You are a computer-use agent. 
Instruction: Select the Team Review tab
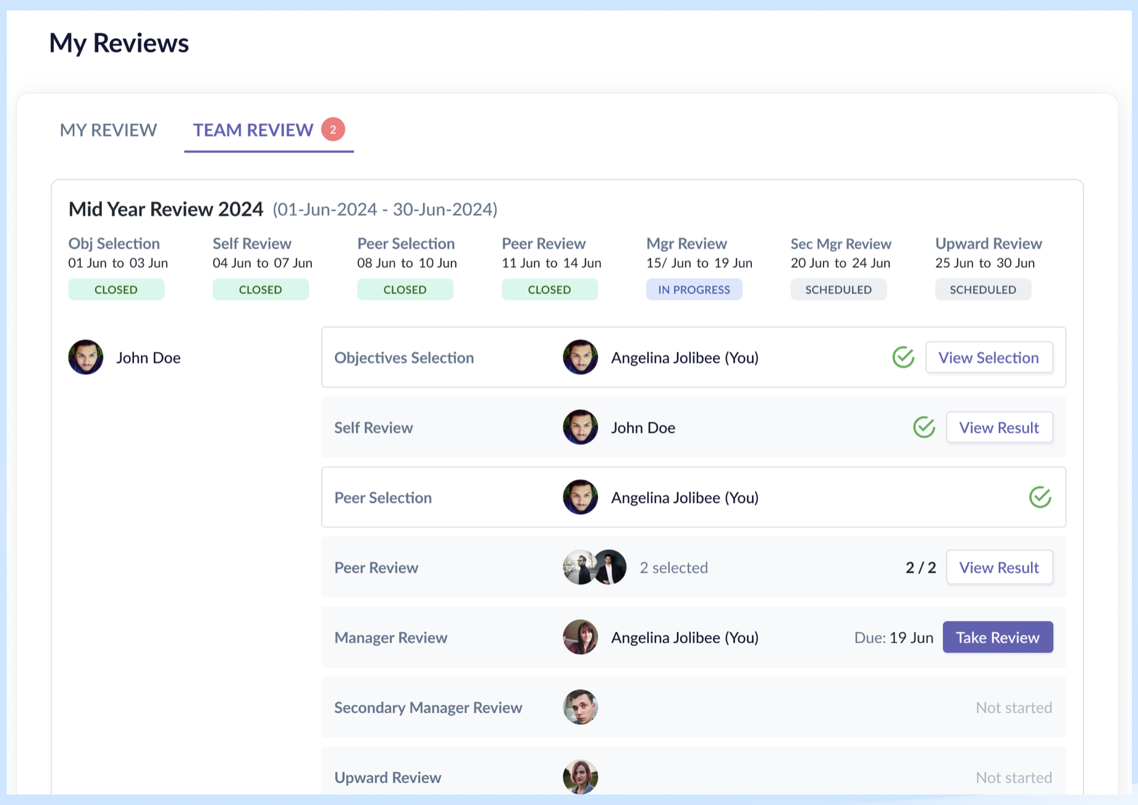coord(253,130)
